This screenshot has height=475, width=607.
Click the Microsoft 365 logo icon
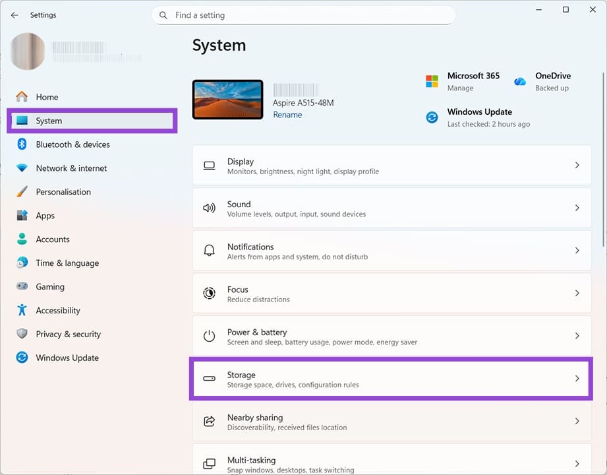[x=432, y=80]
